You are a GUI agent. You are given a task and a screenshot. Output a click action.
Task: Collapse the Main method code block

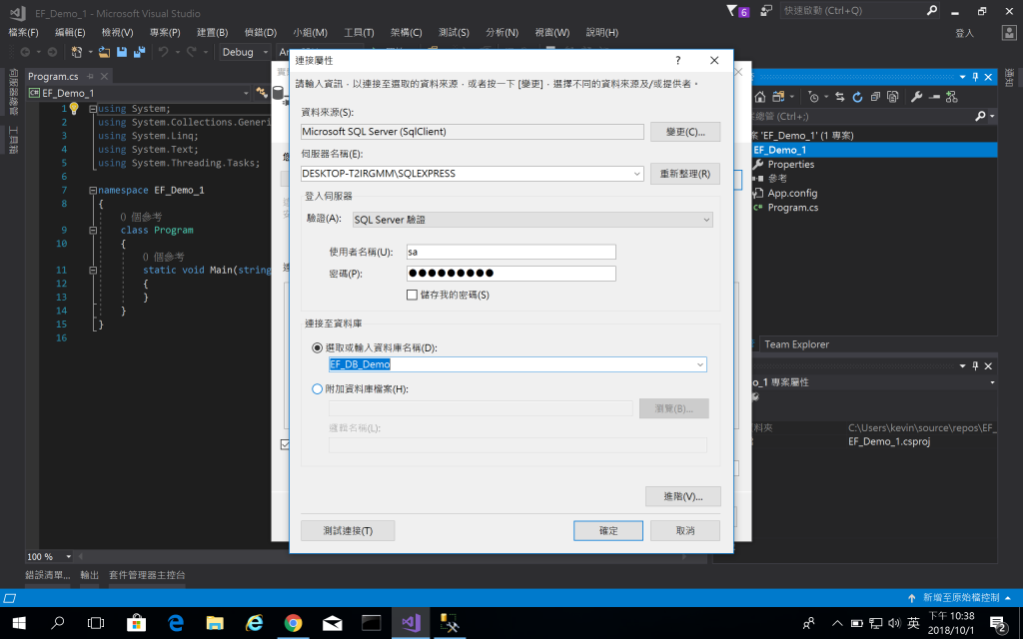click(x=93, y=270)
